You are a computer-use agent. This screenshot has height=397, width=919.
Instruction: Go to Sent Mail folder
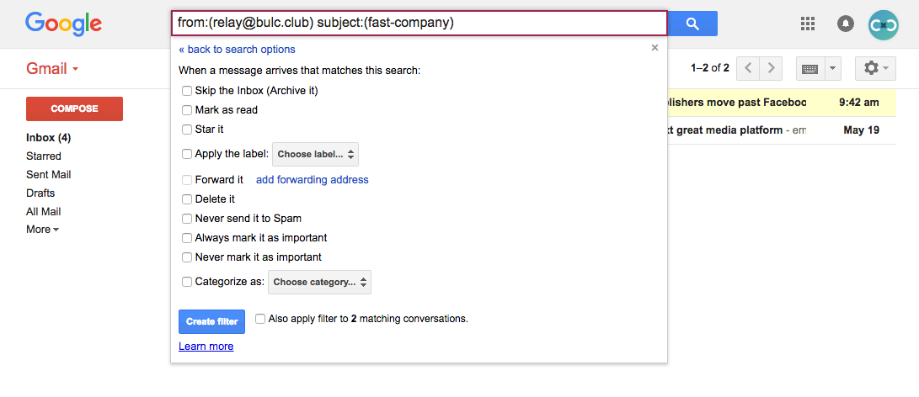(48, 175)
